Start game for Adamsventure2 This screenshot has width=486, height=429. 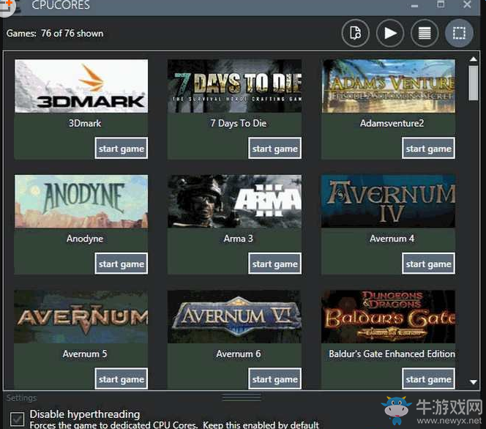(428, 148)
